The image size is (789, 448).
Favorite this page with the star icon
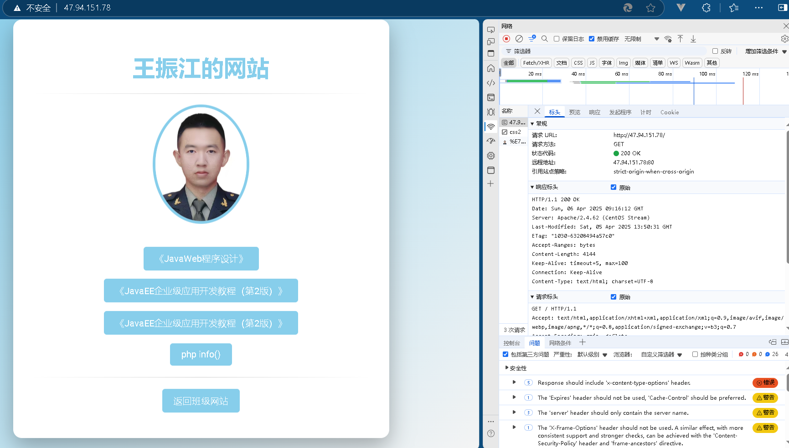click(x=650, y=8)
